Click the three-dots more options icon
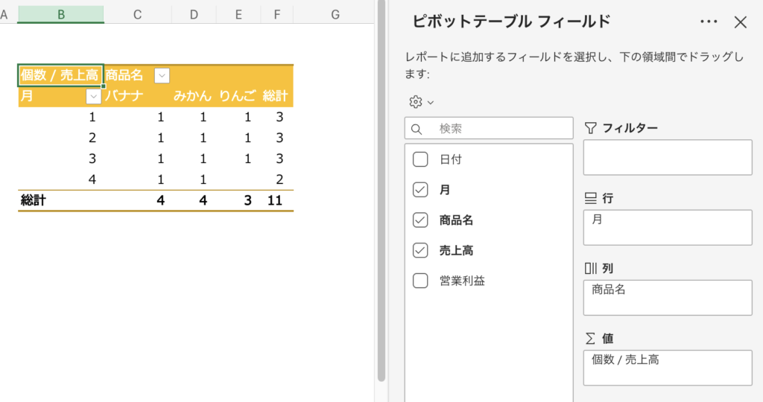Viewport: 763px width, 402px height. [x=709, y=22]
